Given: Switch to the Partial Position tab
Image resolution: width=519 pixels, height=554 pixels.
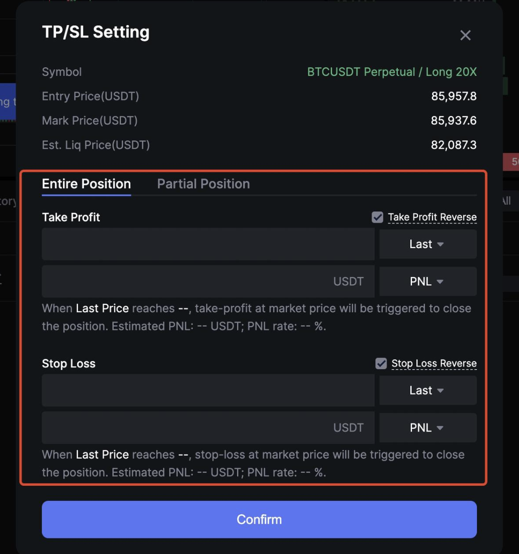Looking at the screenshot, I should tap(203, 184).
